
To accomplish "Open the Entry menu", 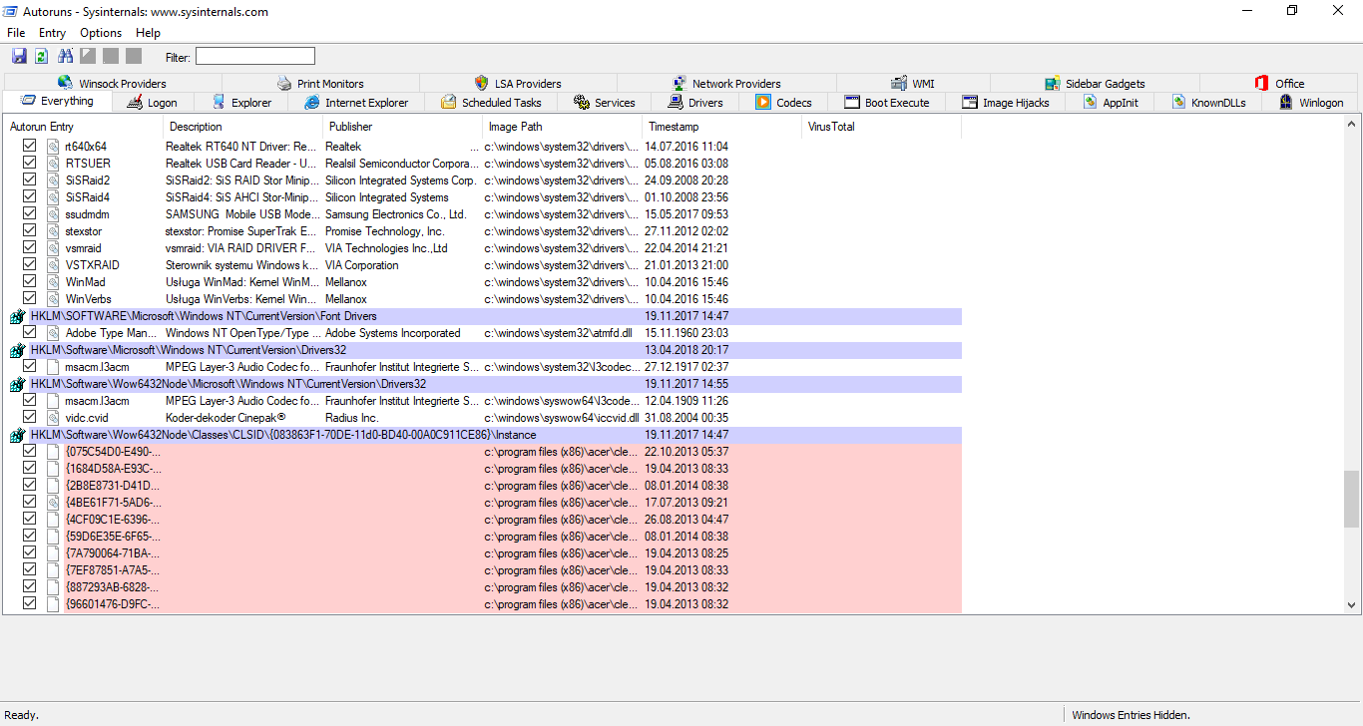I will point(53,33).
